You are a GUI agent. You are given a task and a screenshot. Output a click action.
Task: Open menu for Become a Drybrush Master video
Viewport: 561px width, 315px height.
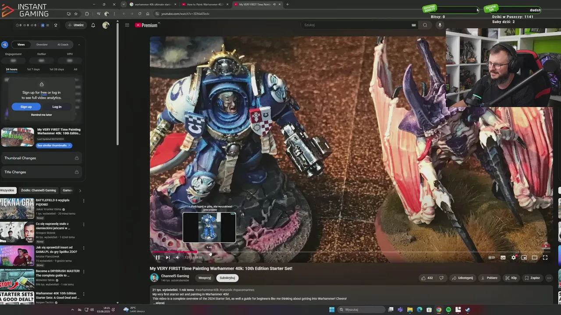(x=84, y=271)
